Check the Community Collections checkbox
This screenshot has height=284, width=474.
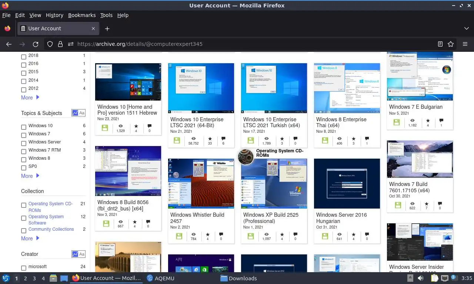(24, 231)
